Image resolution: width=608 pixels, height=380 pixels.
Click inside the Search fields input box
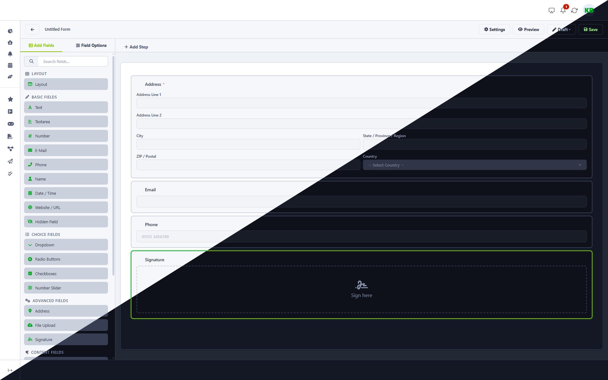coord(73,61)
